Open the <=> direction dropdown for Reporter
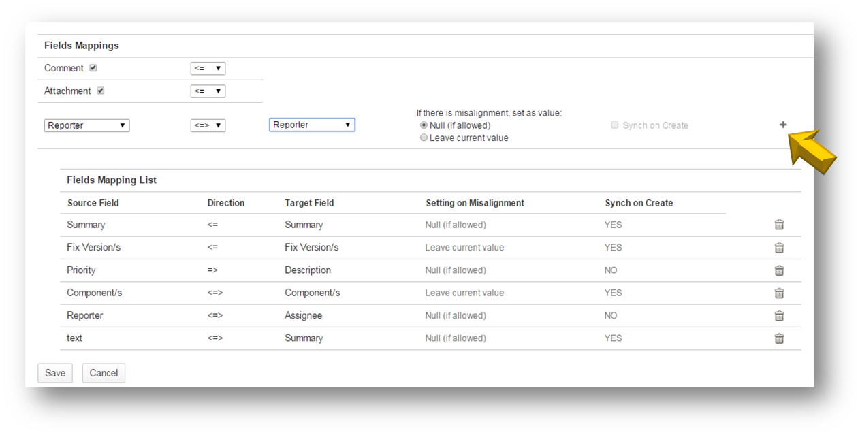Screen dimensions: 858x433 [208, 125]
